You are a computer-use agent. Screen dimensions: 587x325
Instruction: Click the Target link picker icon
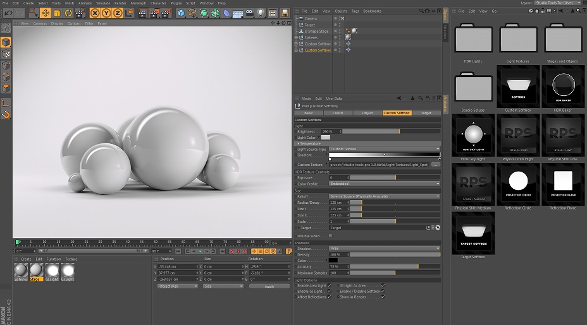(438, 227)
